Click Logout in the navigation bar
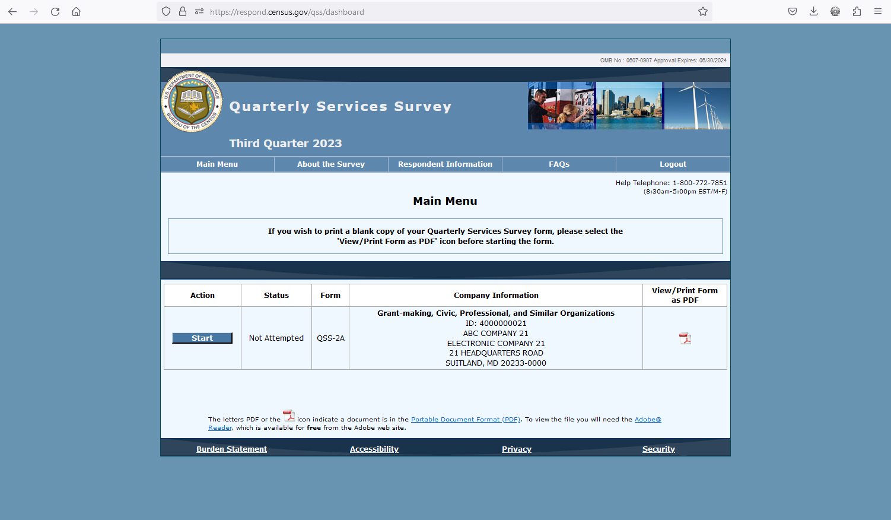Image resolution: width=891 pixels, height=520 pixels. [673, 164]
